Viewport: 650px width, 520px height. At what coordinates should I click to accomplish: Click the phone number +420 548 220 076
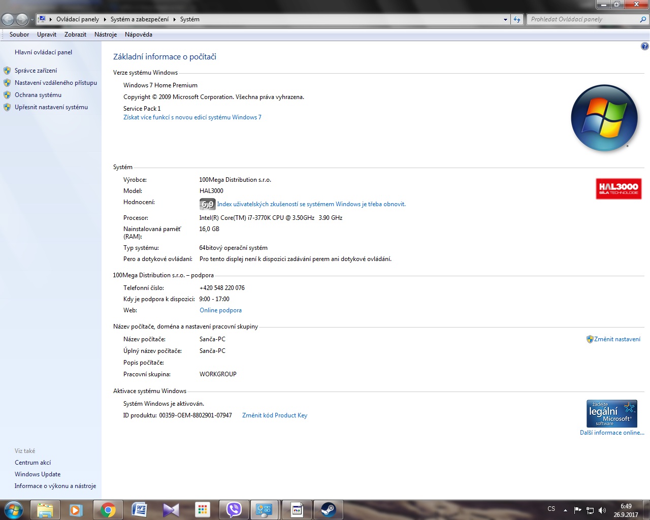point(222,288)
